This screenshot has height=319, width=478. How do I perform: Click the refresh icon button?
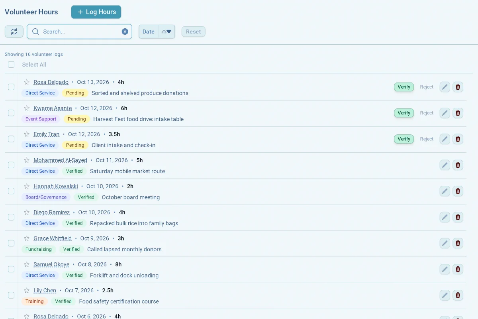point(14,32)
